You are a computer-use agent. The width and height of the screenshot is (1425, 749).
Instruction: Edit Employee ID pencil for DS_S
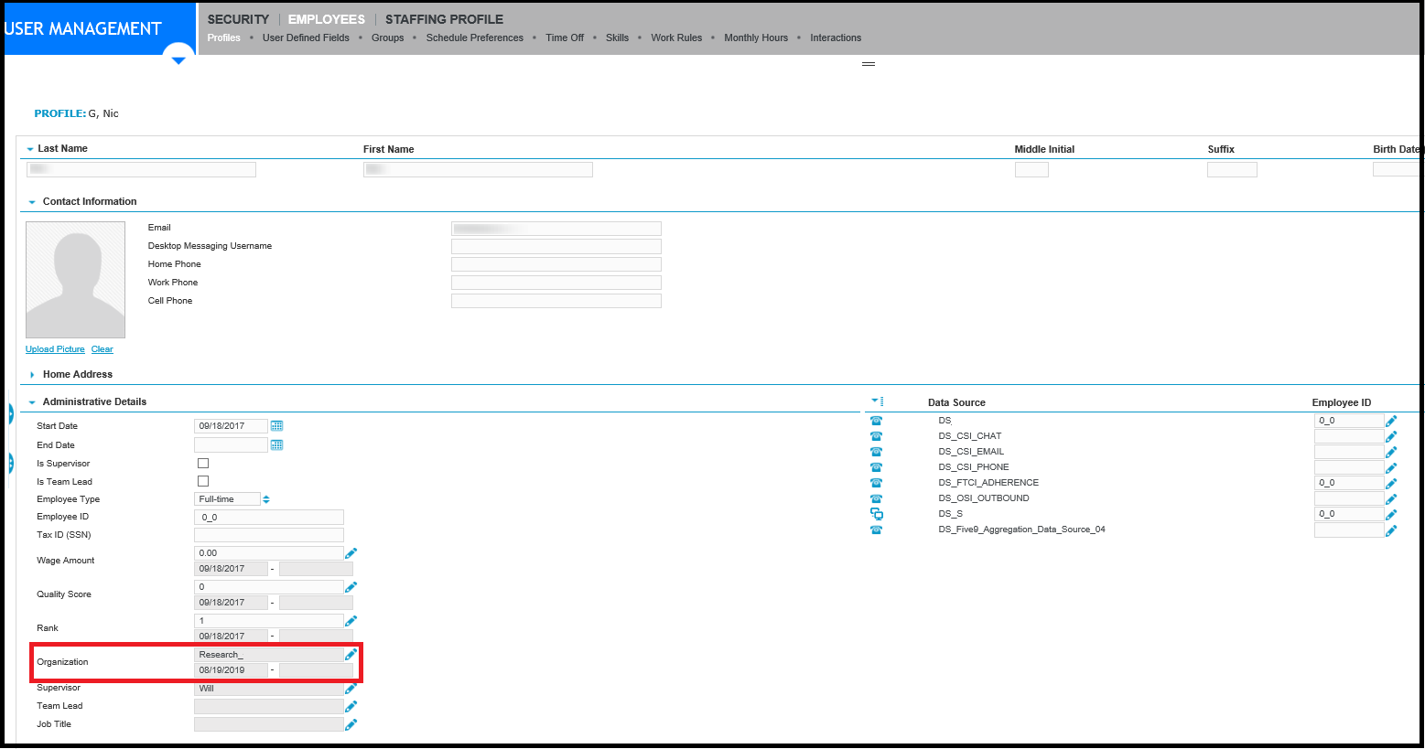click(x=1391, y=515)
